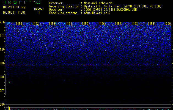The width and height of the screenshot is (173, 110).
Task: Click receiver text ICOM IC-575 53.7492 MHz USB
Action: [x=110, y=10]
